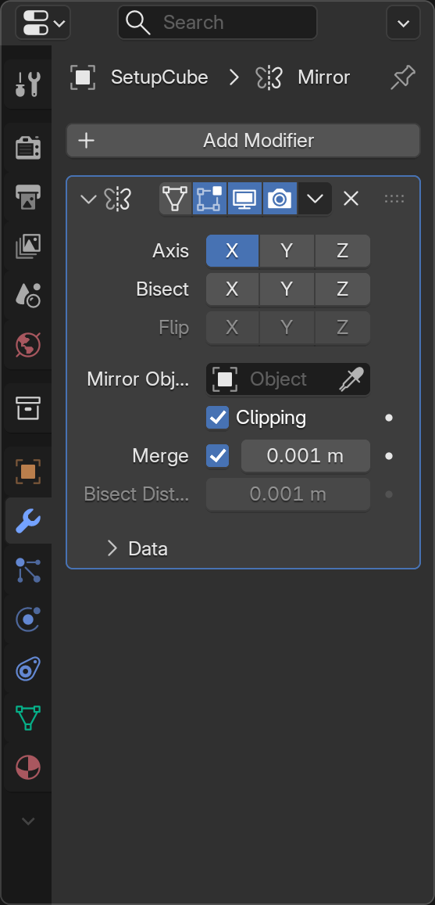The height and width of the screenshot is (905, 435).
Task: Open the World properties tab
Action: tap(27, 345)
